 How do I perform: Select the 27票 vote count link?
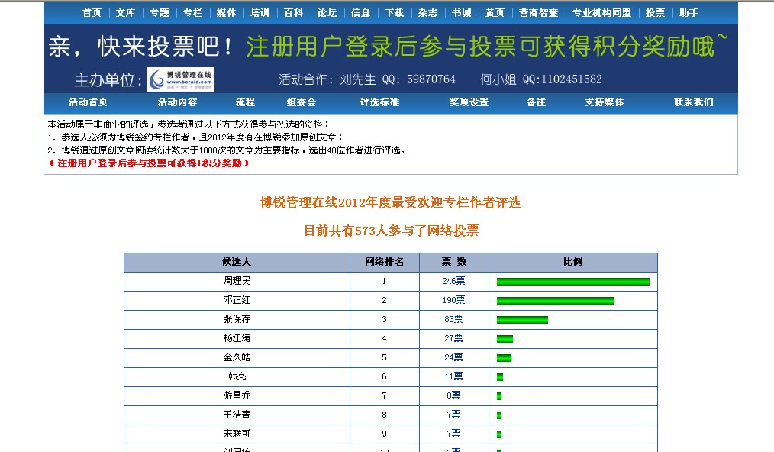[453, 338]
